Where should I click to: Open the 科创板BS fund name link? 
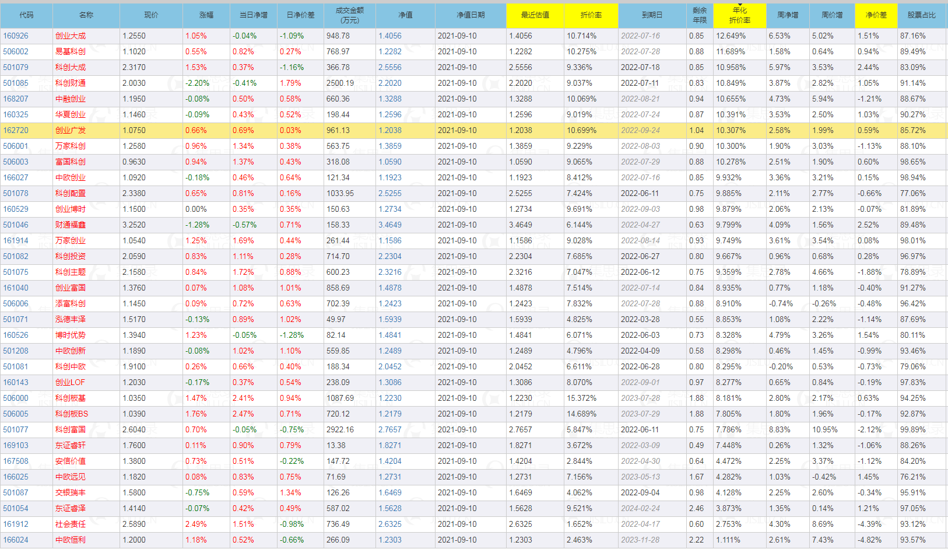[71, 414]
